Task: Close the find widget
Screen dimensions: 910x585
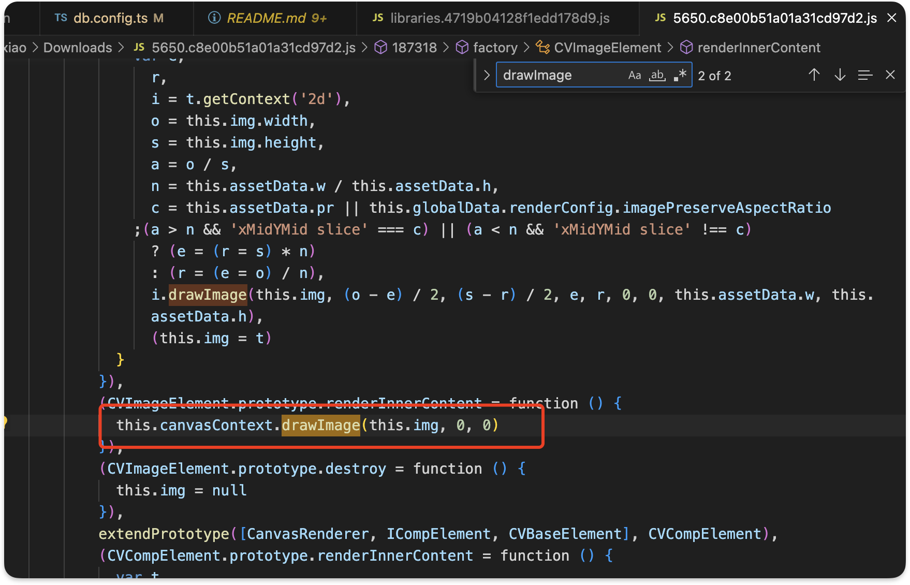Action: pos(890,75)
